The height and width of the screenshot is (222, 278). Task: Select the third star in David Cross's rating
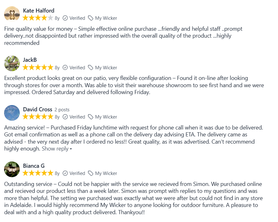click(38, 117)
